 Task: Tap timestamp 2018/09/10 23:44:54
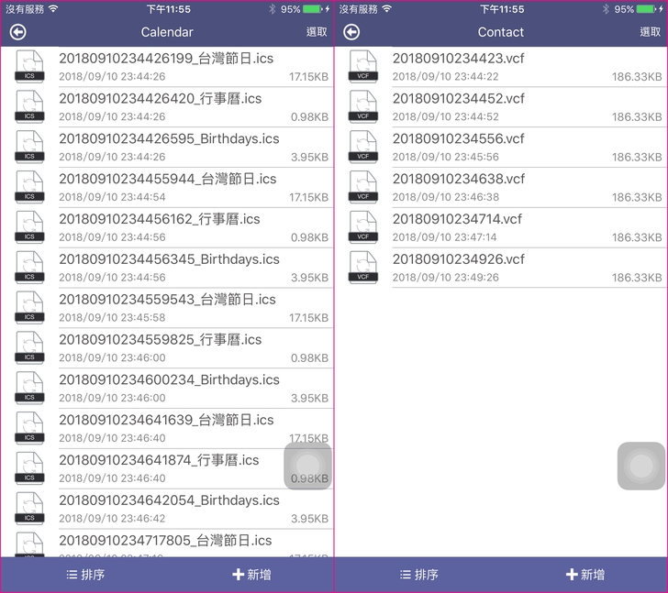click(112, 197)
